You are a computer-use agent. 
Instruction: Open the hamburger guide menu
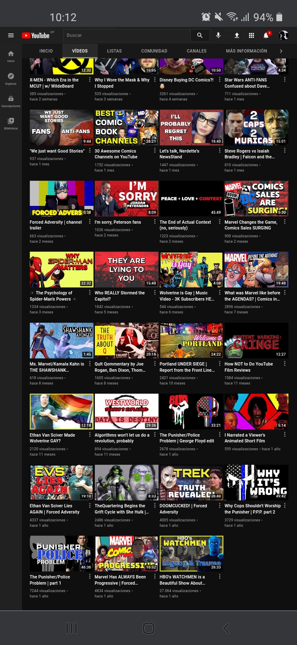(11, 36)
